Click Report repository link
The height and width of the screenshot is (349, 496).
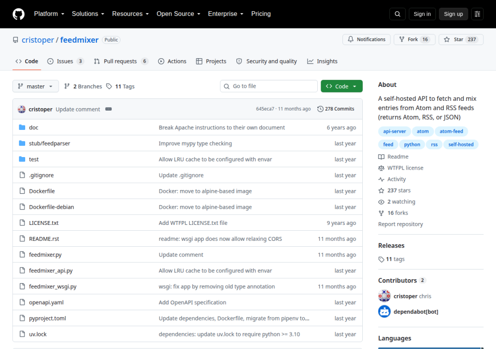coord(401,224)
